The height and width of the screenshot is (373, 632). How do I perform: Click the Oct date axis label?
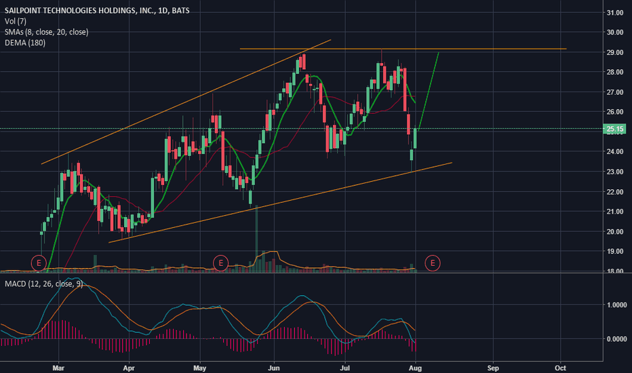(x=560, y=368)
